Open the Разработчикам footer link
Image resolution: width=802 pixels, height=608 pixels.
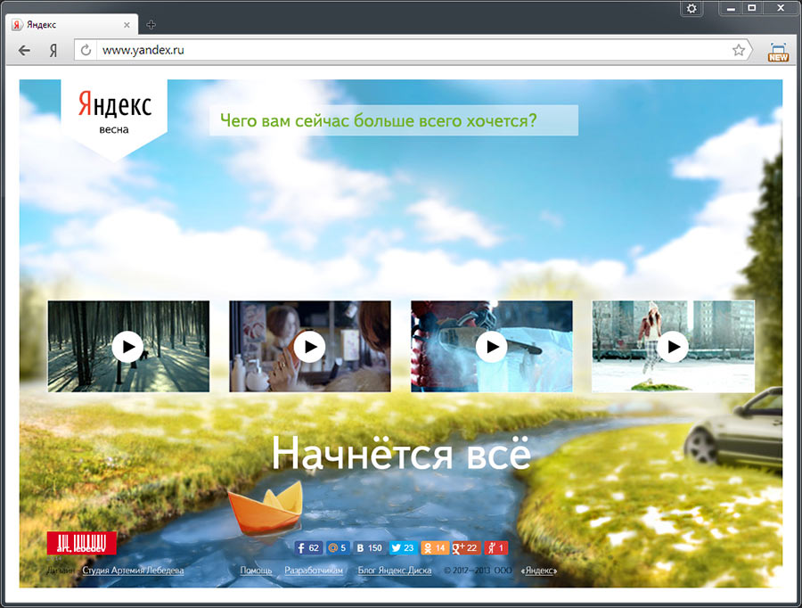click(x=314, y=571)
